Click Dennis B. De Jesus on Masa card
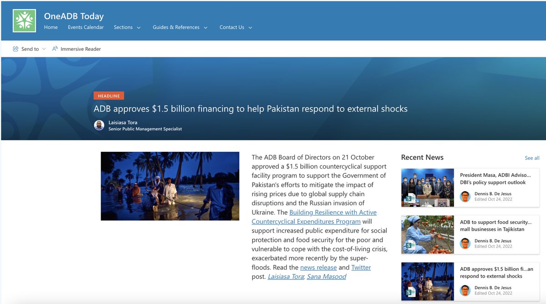 (x=493, y=194)
